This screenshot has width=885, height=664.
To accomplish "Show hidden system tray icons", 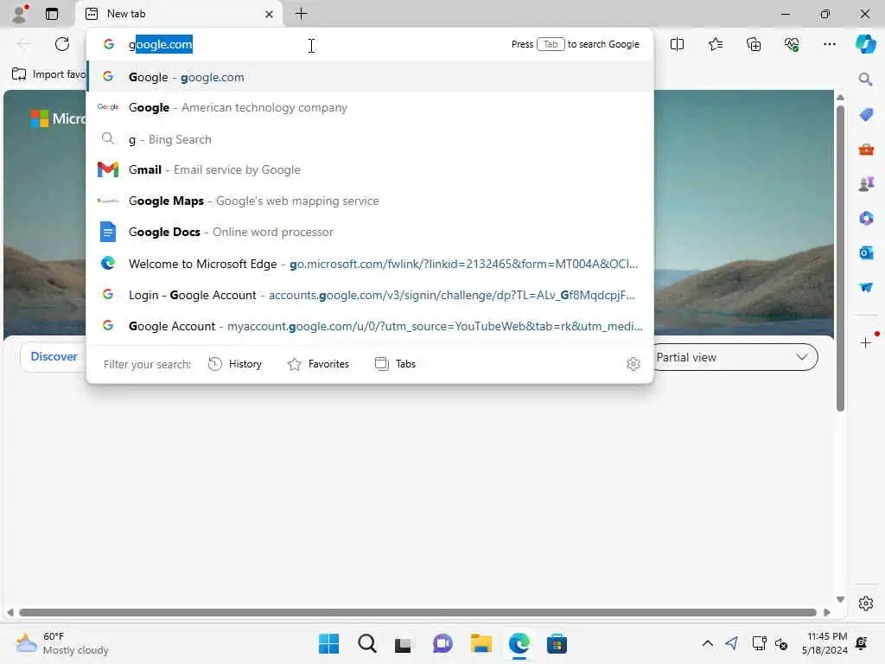I will click(x=707, y=643).
